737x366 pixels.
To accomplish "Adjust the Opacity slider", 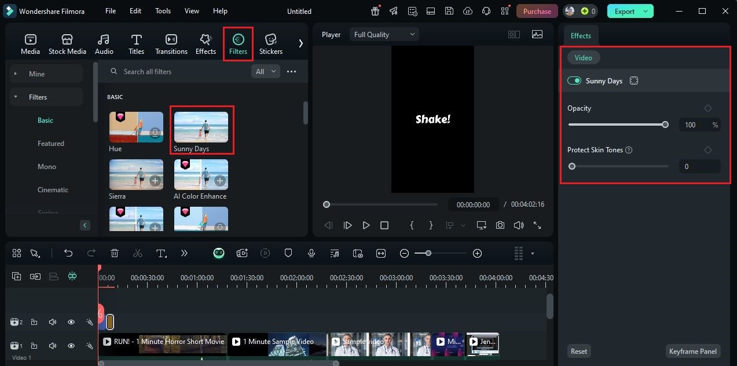I will (x=618, y=125).
